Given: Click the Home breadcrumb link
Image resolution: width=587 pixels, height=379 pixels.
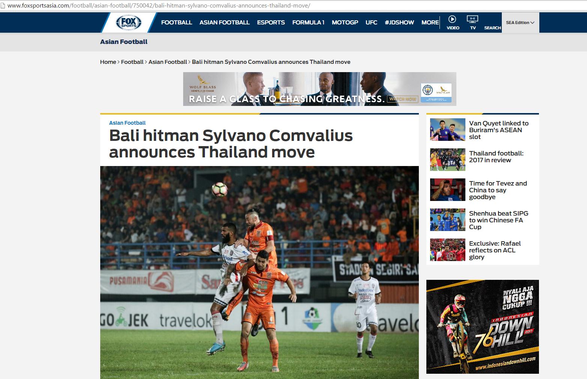Looking at the screenshot, I should click(108, 62).
